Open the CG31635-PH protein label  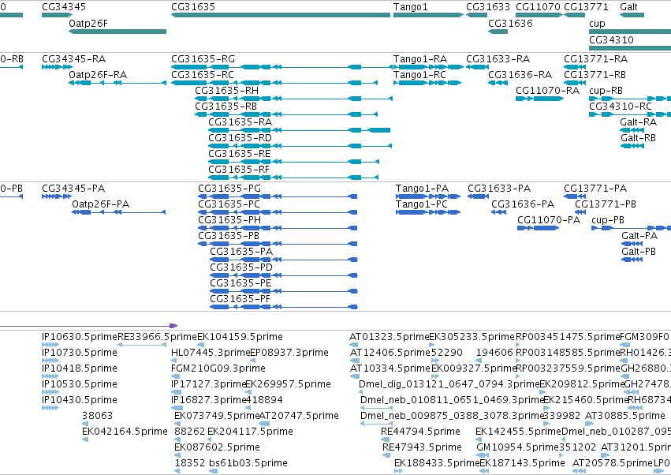229,219
